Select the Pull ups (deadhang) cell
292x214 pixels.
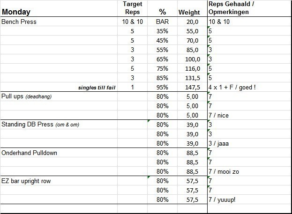click(27, 96)
